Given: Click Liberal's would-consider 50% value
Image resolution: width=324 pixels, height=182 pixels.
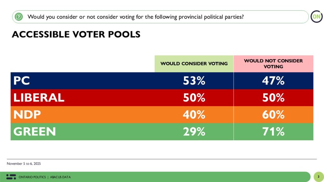Looking at the screenshot, I should click(x=194, y=98).
